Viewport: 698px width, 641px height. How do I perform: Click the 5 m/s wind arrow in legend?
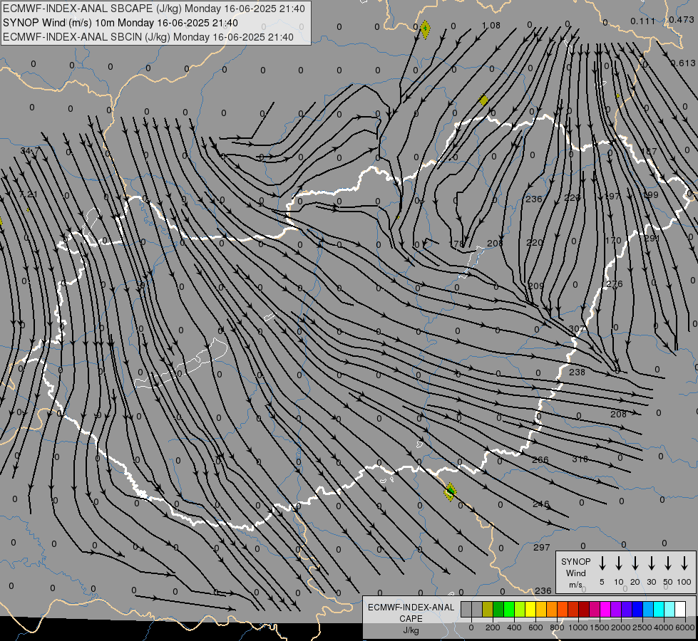pos(602,563)
